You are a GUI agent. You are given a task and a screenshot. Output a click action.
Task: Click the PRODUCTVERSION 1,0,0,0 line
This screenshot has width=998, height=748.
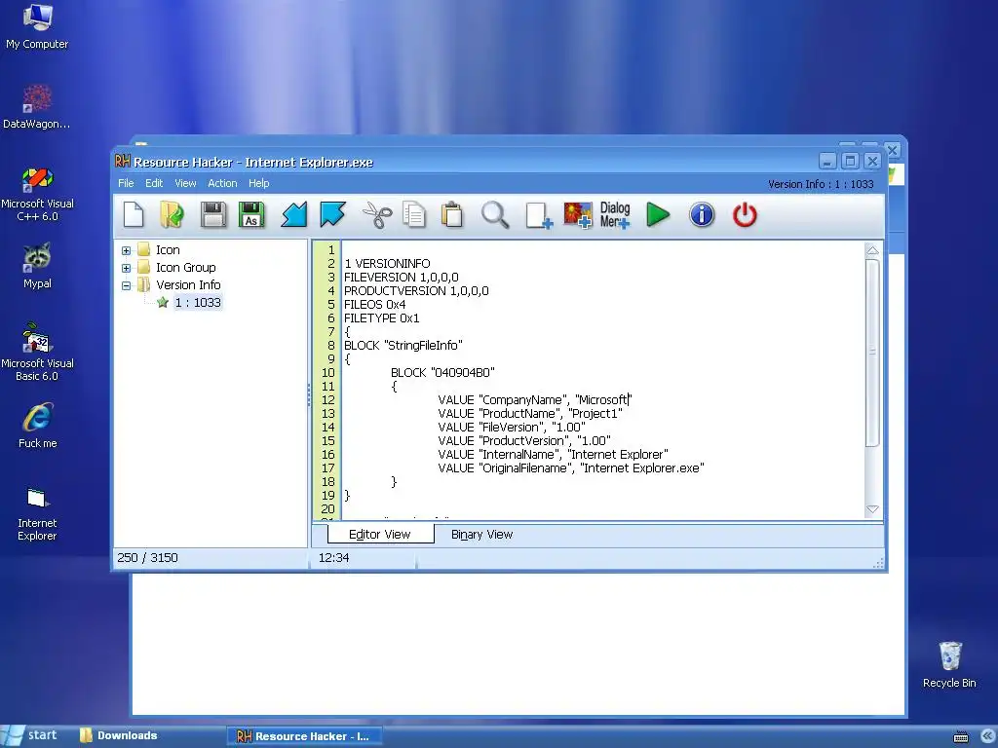(416, 290)
